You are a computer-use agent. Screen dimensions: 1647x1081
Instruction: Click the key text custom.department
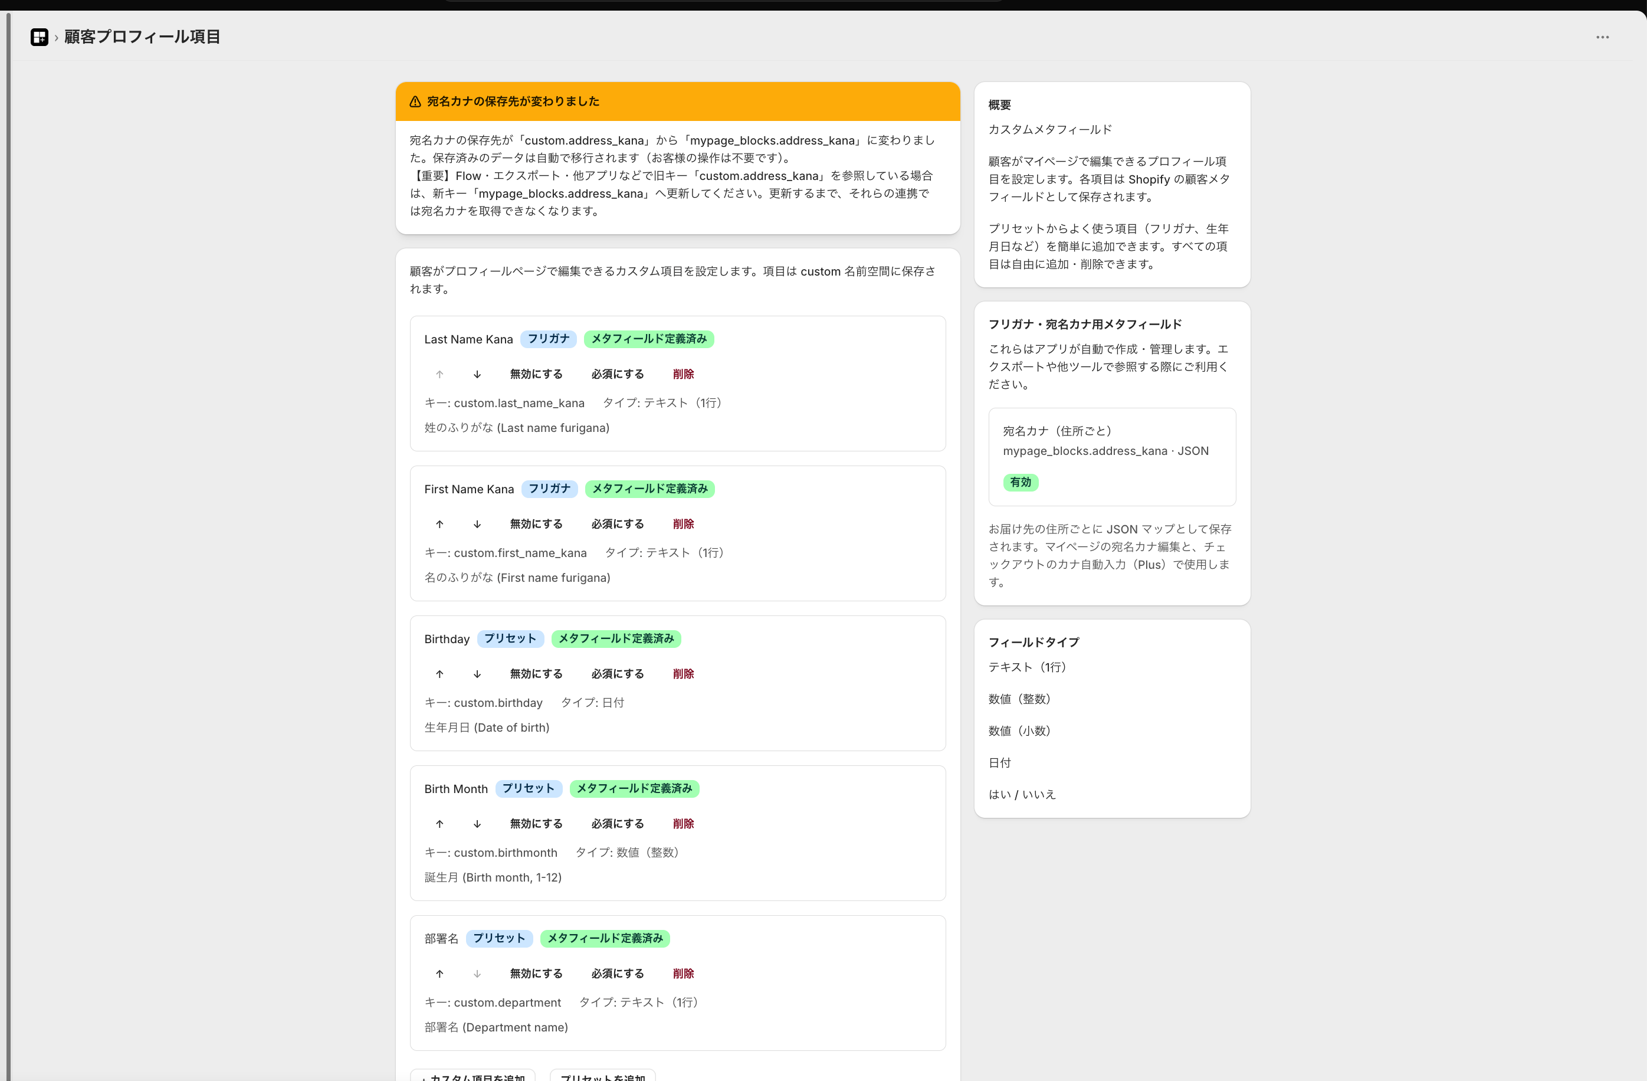click(x=507, y=1002)
